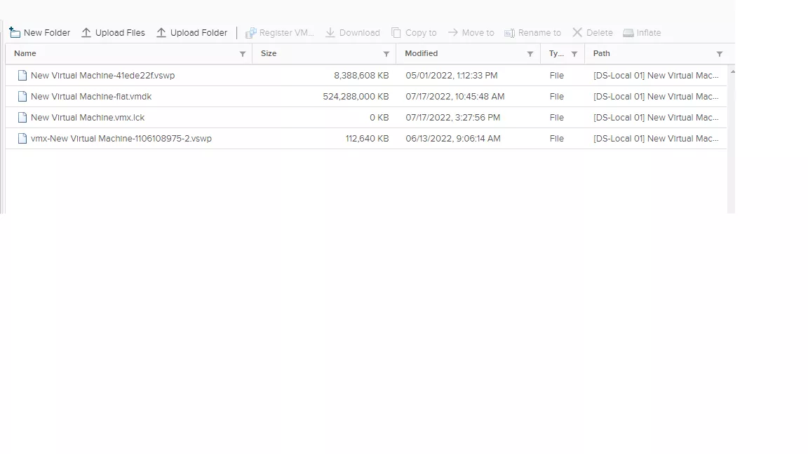The width and height of the screenshot is (808, 454).
Task: Click the Rename to icon
Action: click(510, 33)
